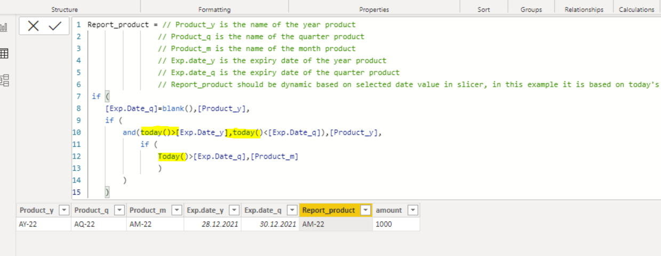Commit the formula with the checkmark icon
661x256 pixels.
click(55, 26)
